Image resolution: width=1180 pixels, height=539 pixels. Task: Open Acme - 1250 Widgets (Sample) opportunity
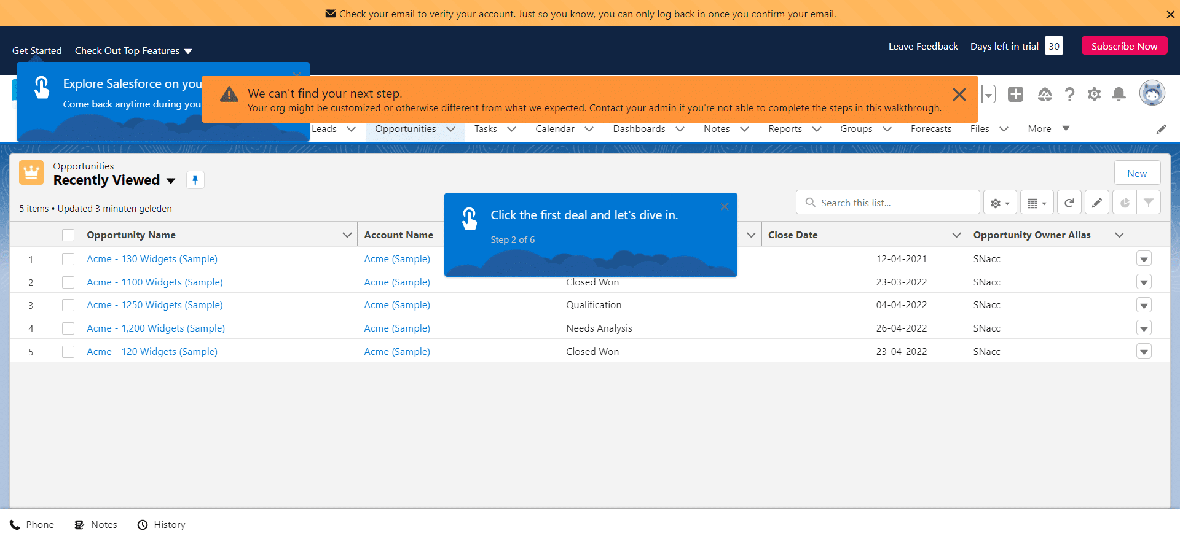[155, 305]
